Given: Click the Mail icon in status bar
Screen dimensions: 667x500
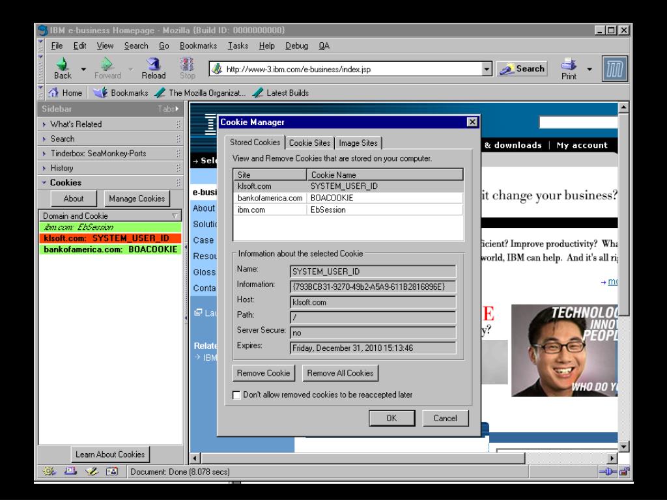Looking at the screenshot, I should 70,471.
